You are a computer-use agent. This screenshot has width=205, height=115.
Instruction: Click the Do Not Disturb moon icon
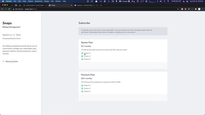click(184, 1)
